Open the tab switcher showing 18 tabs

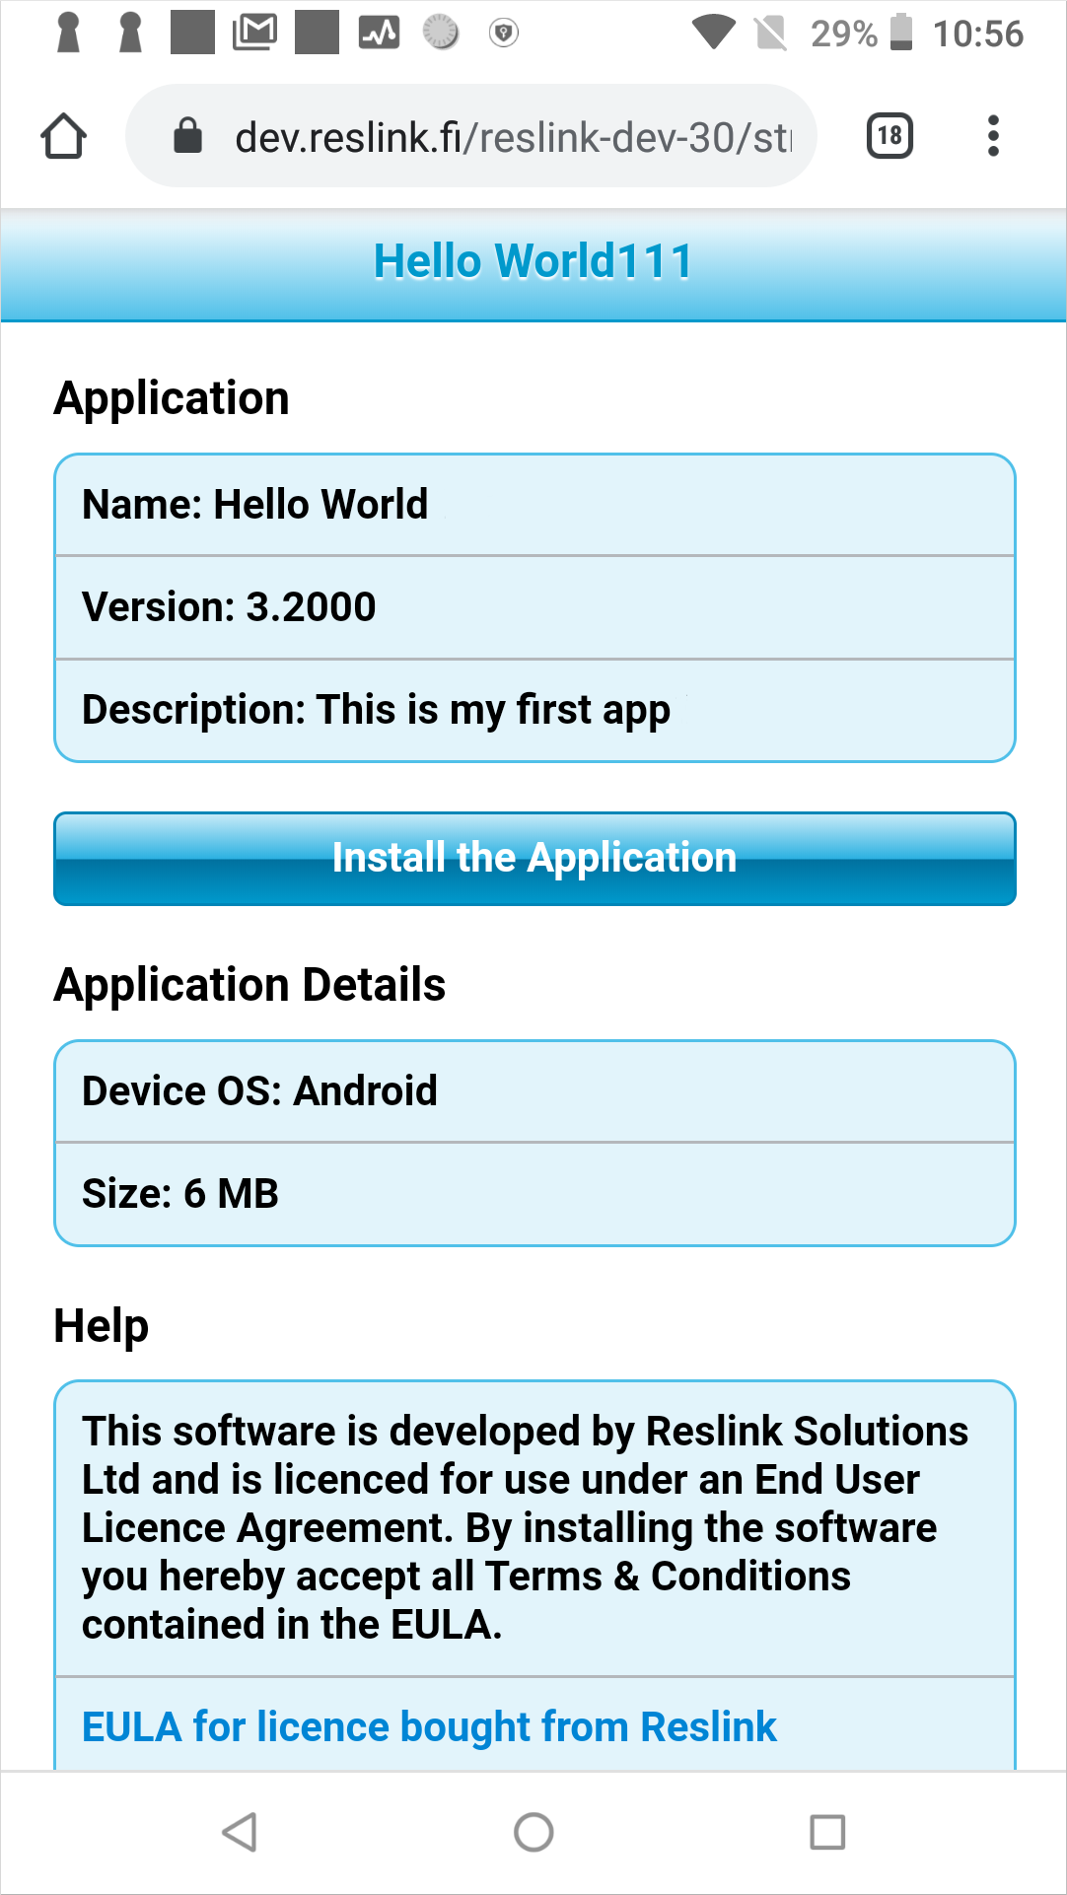pyautogui.click(x=889, y=136)
